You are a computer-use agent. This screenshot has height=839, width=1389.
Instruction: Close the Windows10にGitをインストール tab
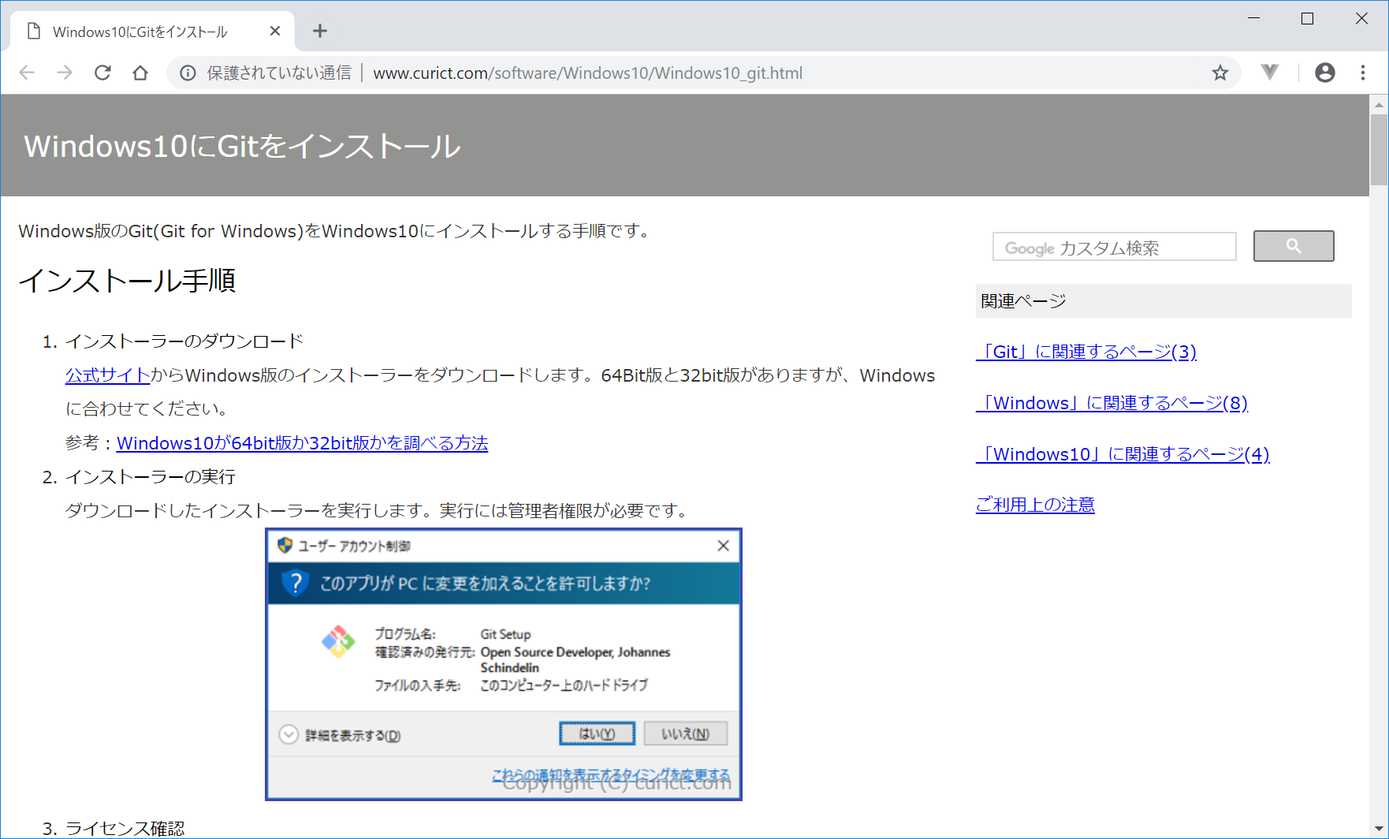click(x=274, y=31)
